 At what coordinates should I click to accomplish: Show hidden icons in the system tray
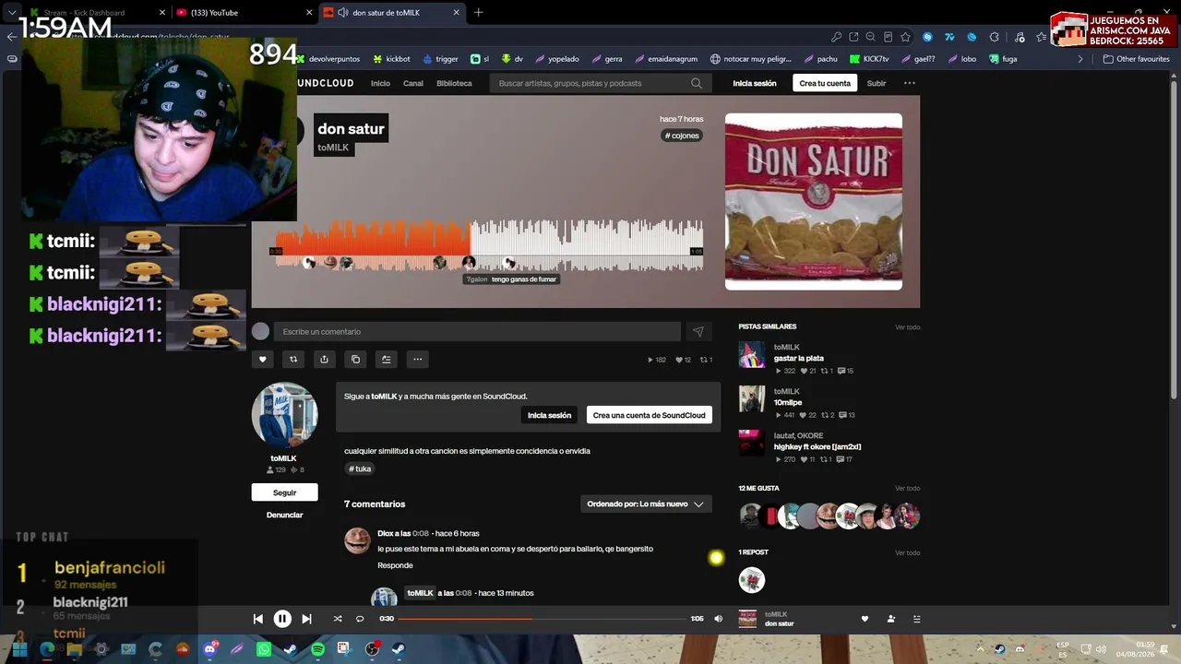click(981, 649)
